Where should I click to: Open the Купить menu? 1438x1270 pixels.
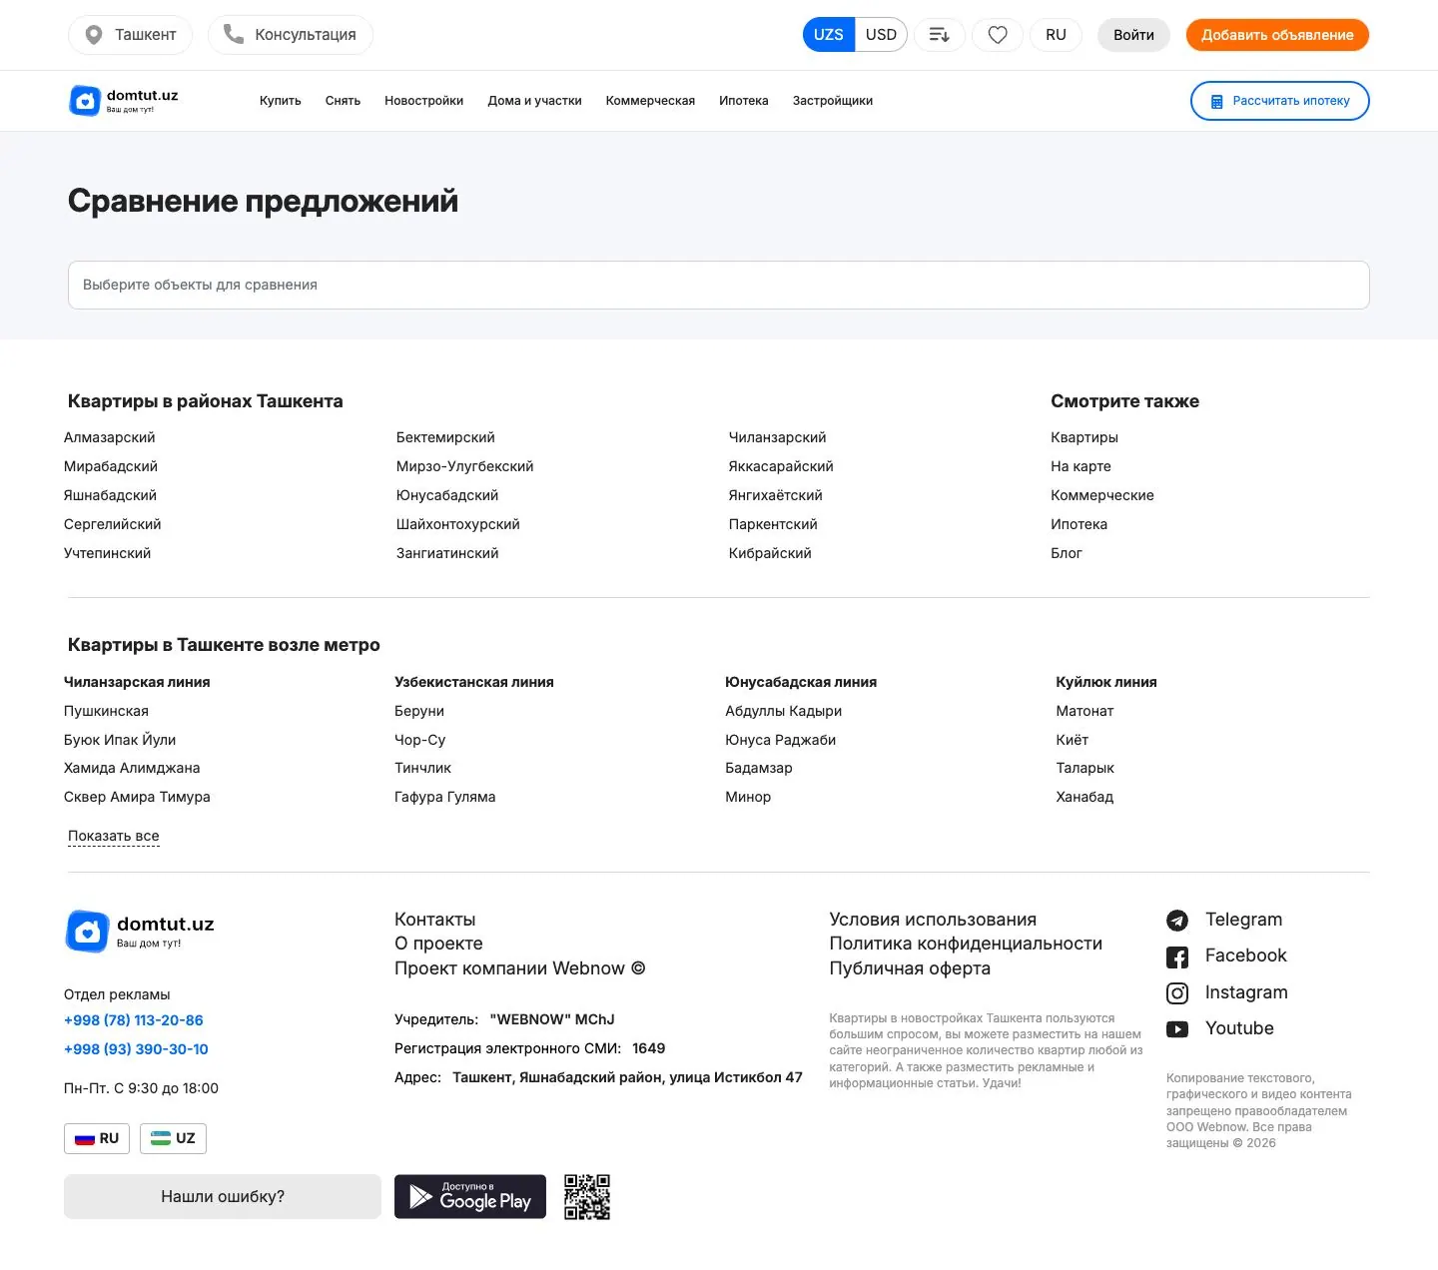click(281, 101)
